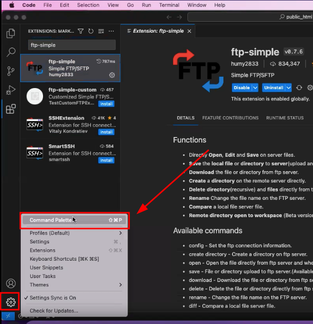Open the Uninstall button dropdown arrow

(x=289, y=88)
